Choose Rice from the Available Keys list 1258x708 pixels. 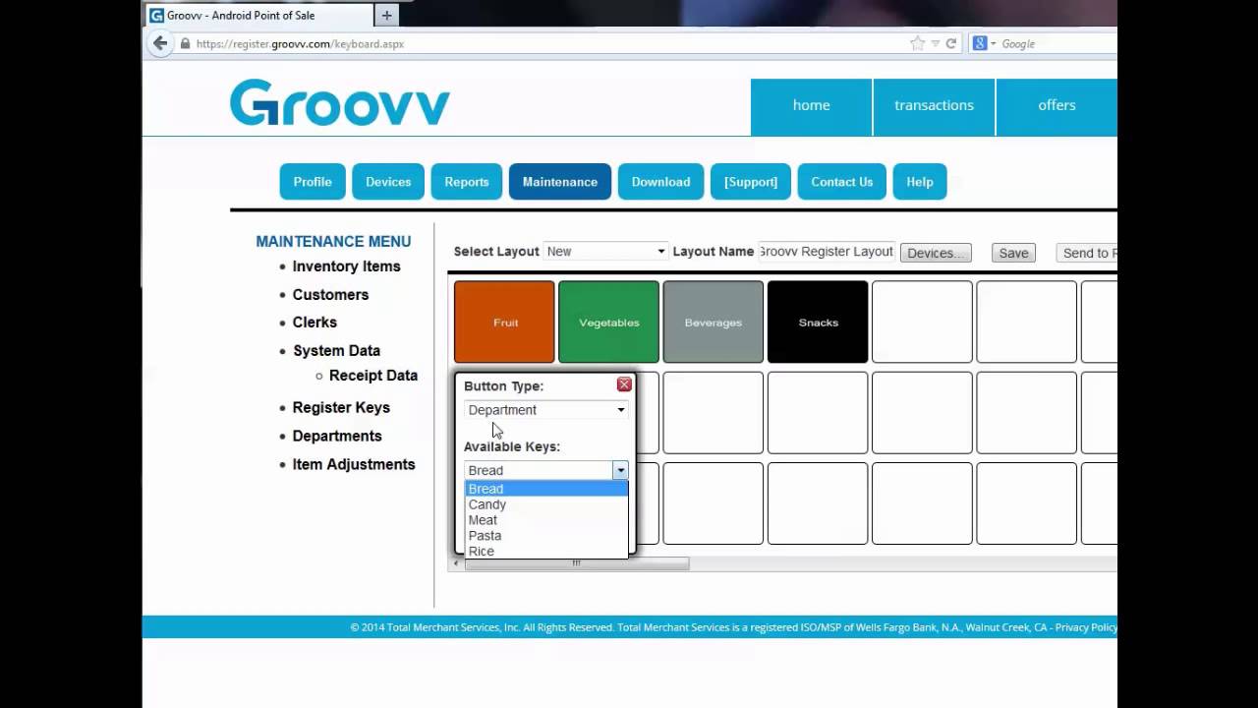pos(545,551)
